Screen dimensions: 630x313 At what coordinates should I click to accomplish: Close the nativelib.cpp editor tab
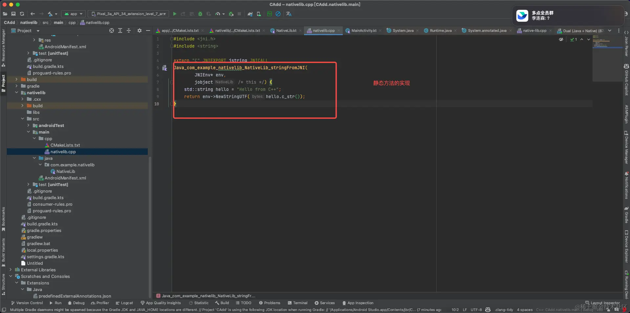[x=339, y=31]
